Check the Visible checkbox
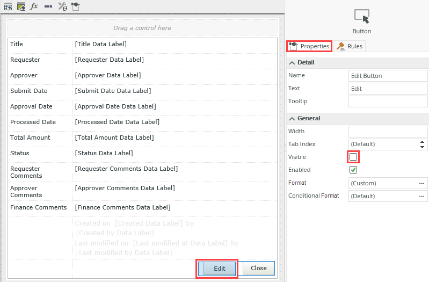 pos(353,157)
